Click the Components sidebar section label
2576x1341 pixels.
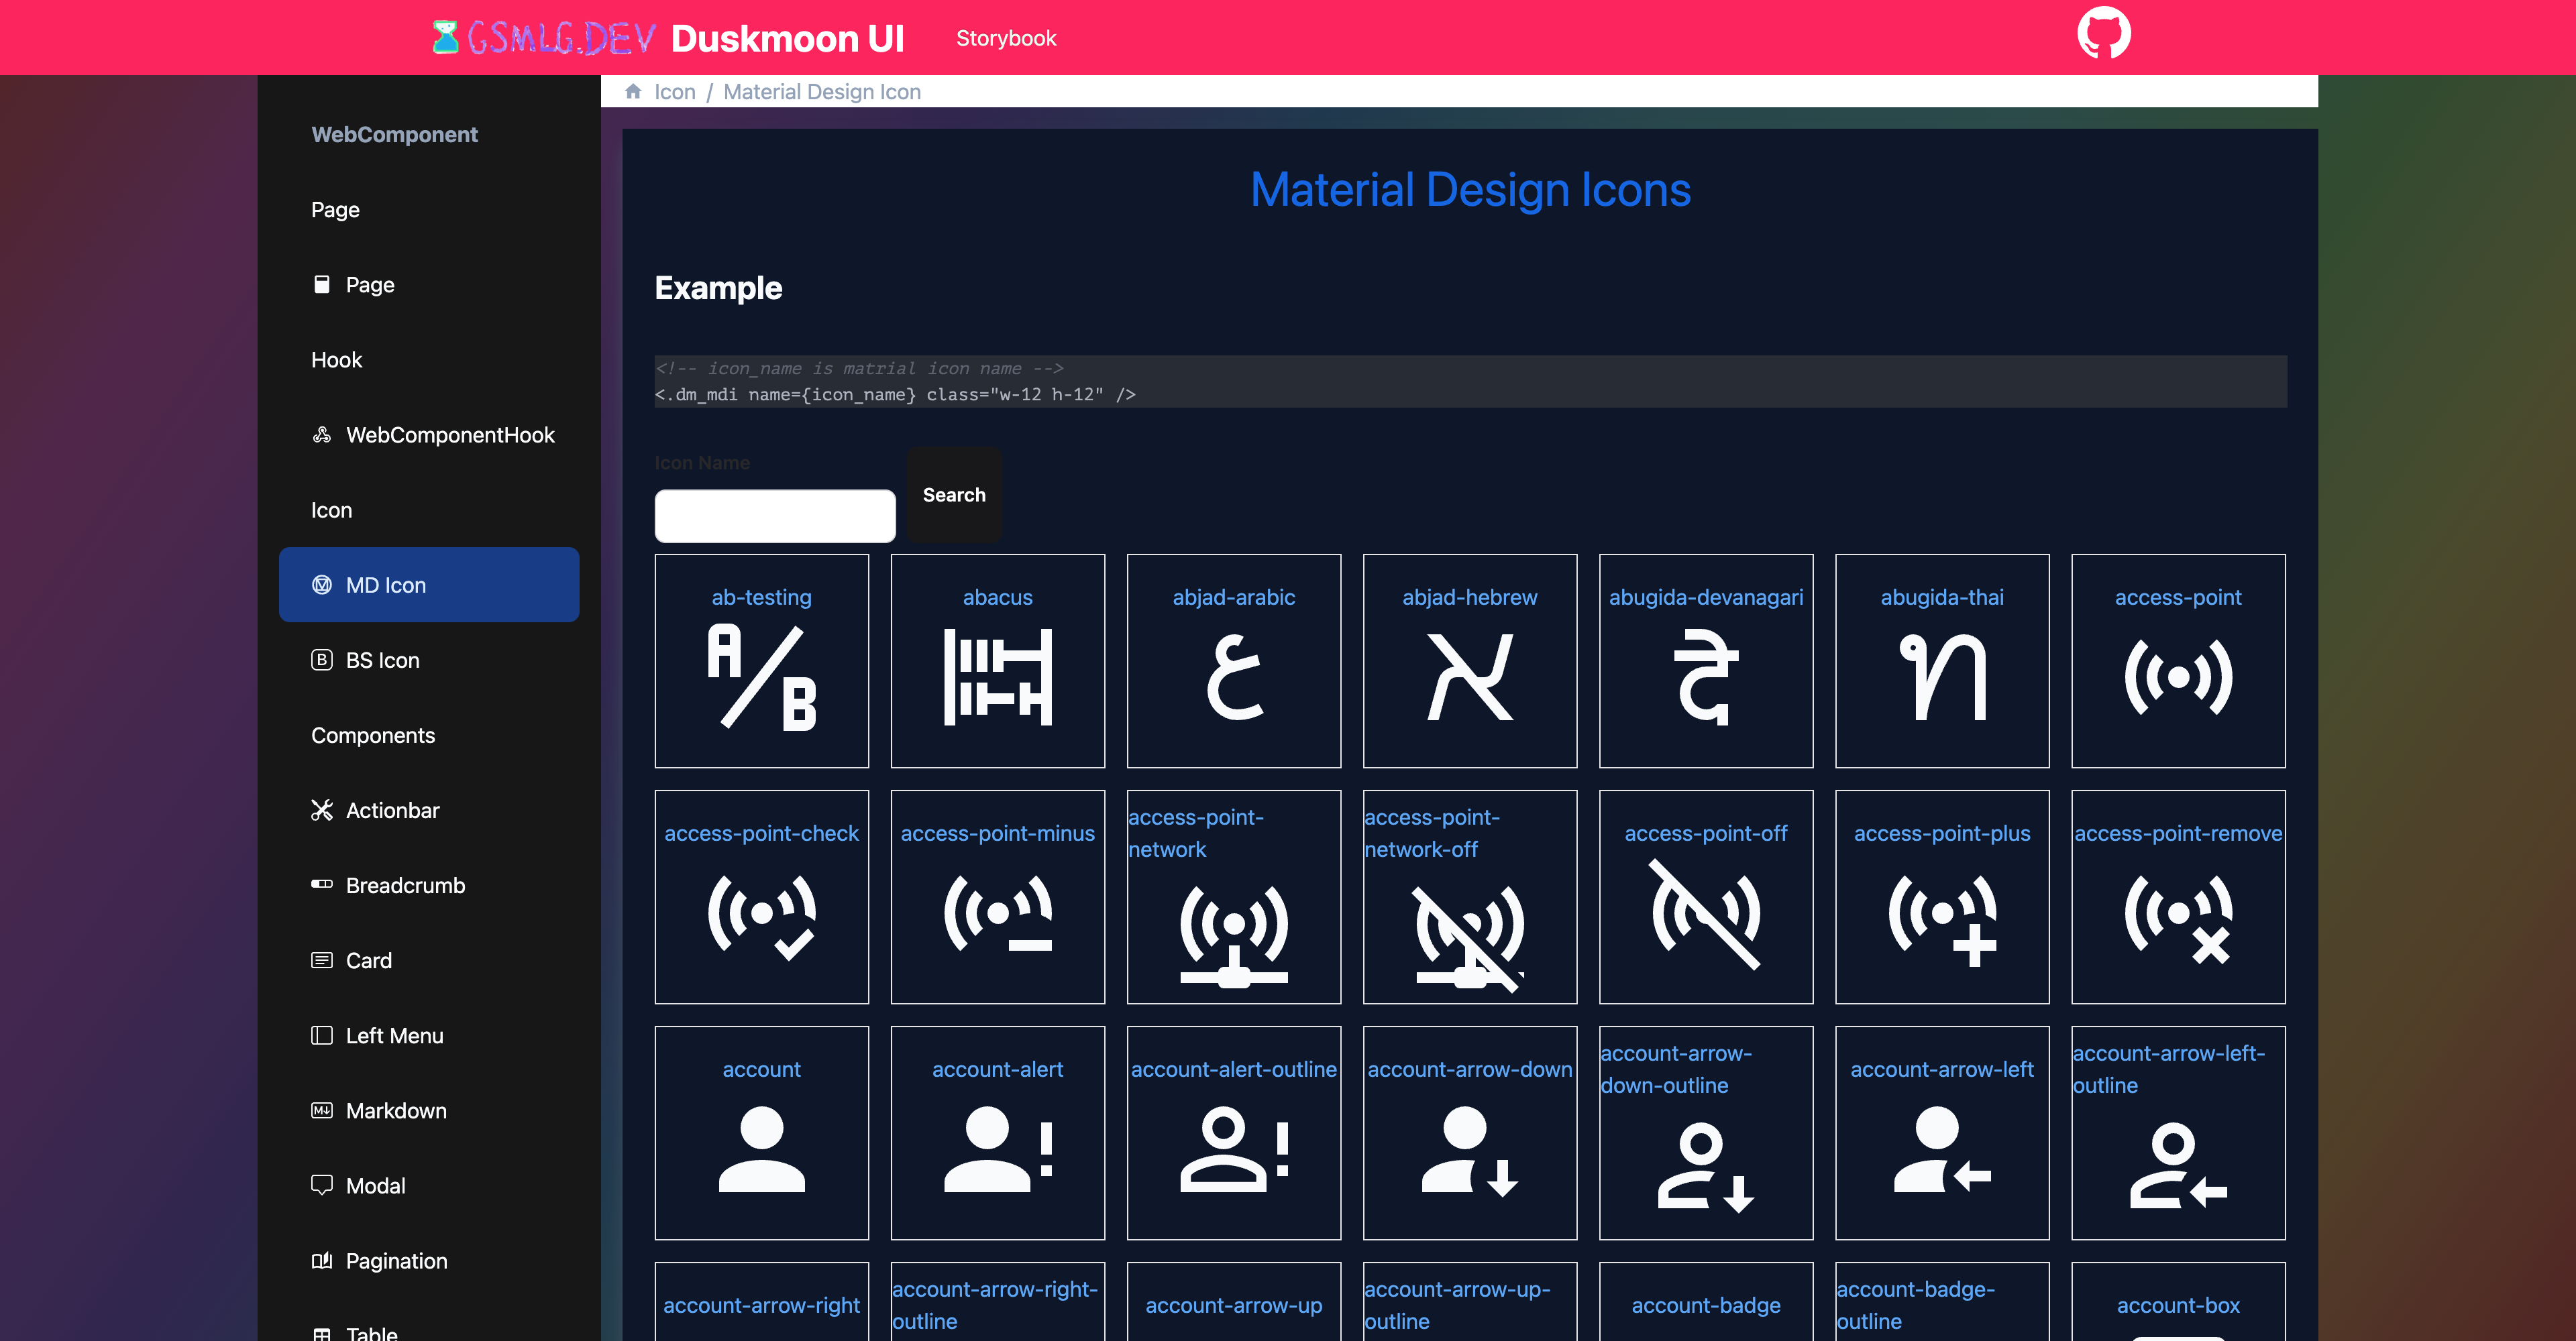pos(373,736)
